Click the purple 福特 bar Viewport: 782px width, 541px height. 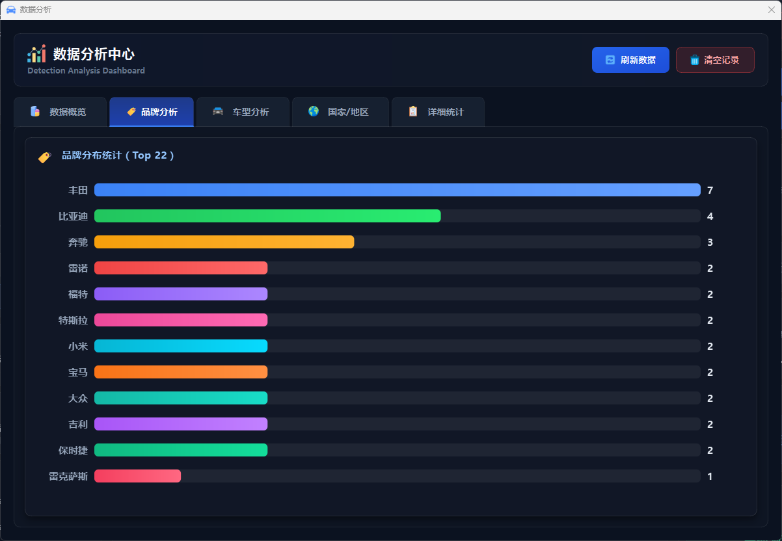point(181,294)
